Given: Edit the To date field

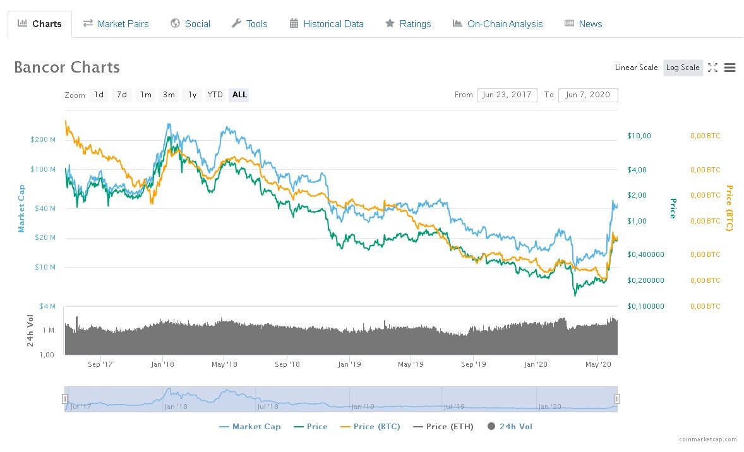Looking at the screenshot, I should (588, 95).
